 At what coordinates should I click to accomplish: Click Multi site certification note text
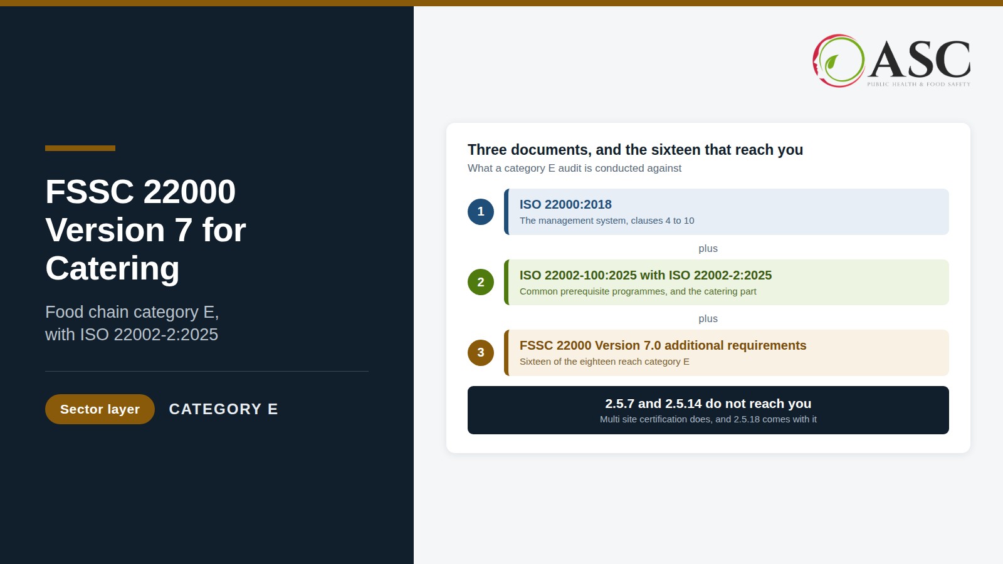(708, 419)
